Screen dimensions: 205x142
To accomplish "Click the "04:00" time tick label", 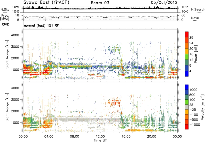I will pyautogui.click(x=49, y=137).
